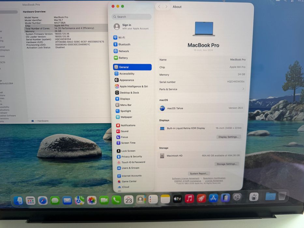Open the Appearance settings pane
304x228 pixels.
pos(133,80)
